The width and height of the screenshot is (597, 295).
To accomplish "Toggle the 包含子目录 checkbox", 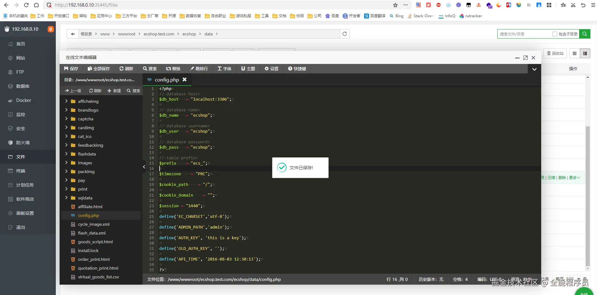I will tap(555, 34).
